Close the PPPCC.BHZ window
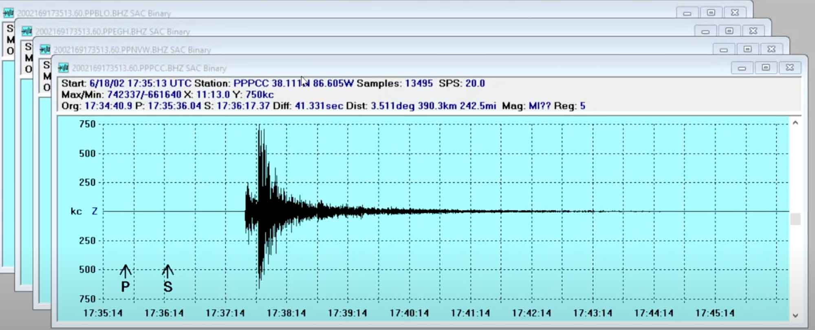This screenshot has height=330, width=815. click(790, 67)
